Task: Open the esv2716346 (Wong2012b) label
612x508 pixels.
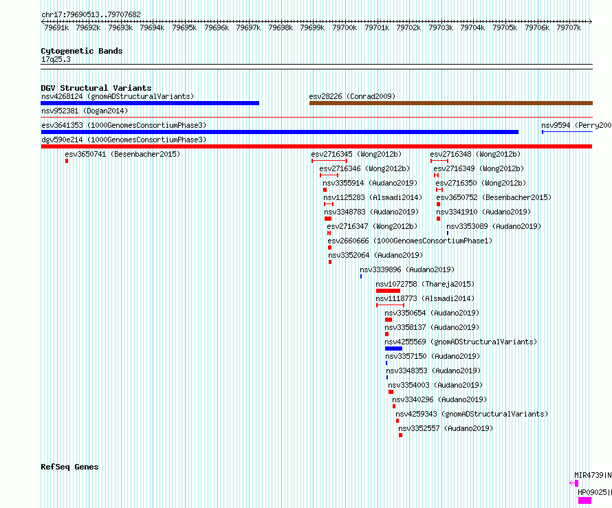Action: (364, 168)
